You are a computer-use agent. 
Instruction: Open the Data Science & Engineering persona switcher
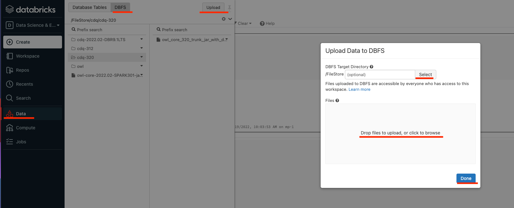click(x=33, y=25)
